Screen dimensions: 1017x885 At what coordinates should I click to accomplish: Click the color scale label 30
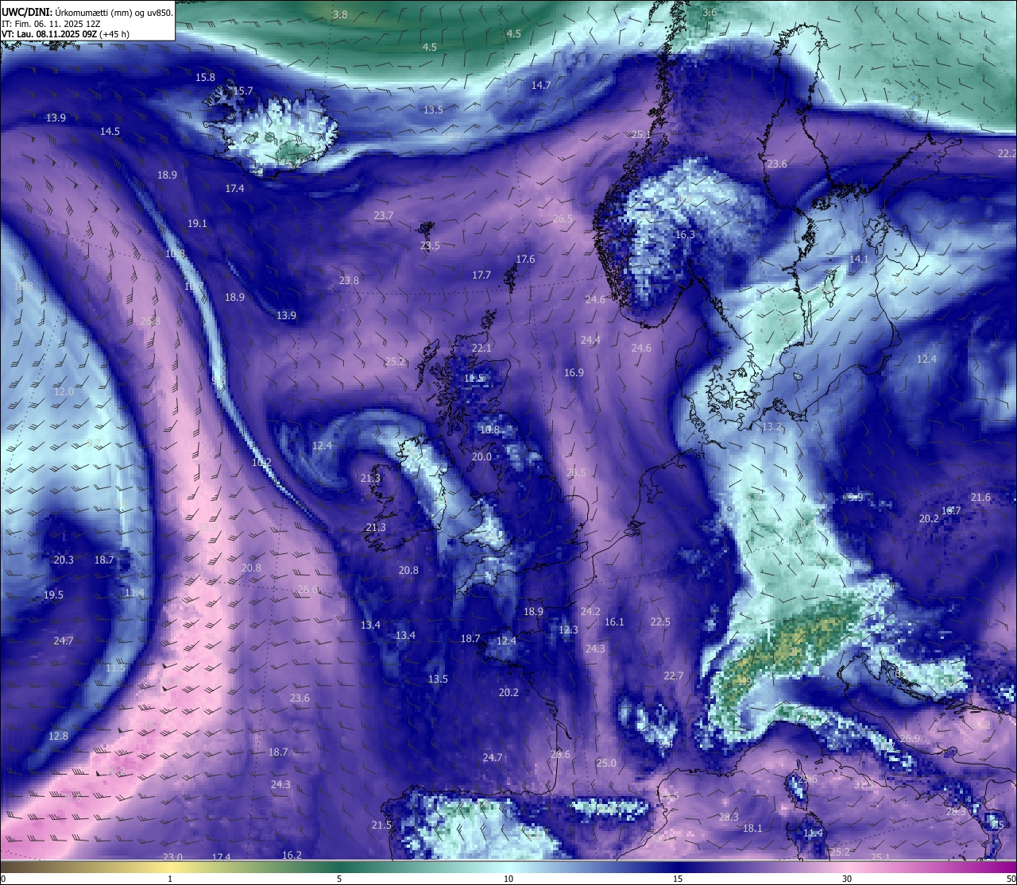[x=847, y=879]
